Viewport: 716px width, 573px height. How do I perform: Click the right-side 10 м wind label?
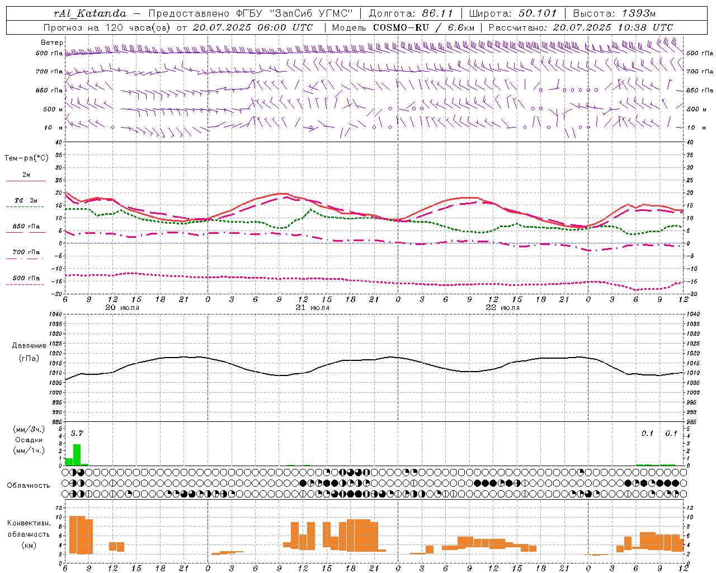coord(696,128)
